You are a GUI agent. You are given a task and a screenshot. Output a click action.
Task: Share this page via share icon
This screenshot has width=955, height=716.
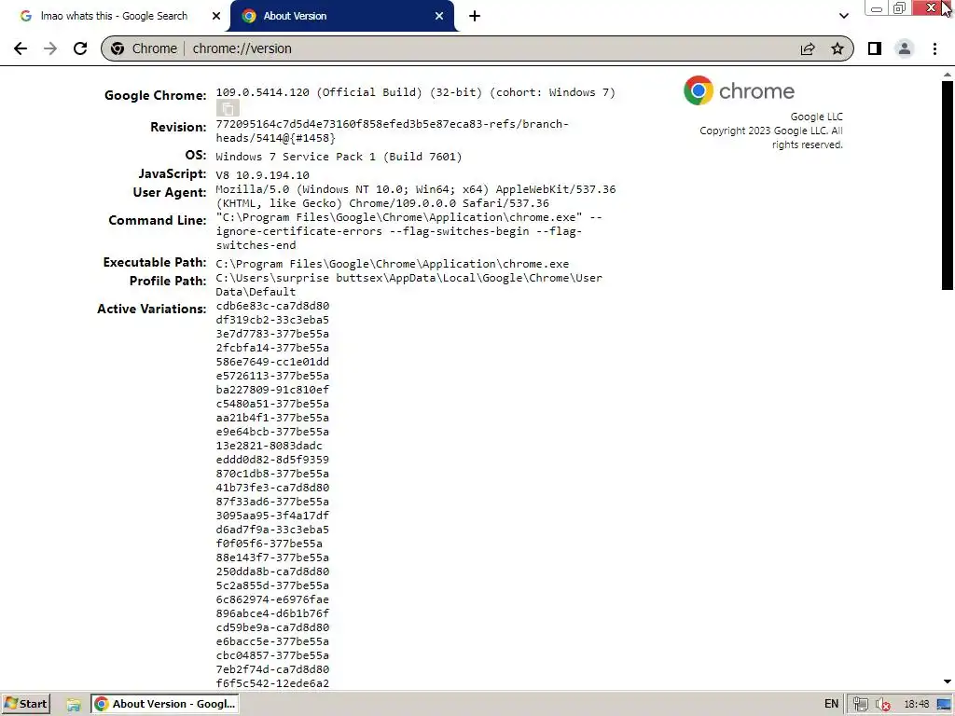tap(808, 48)
